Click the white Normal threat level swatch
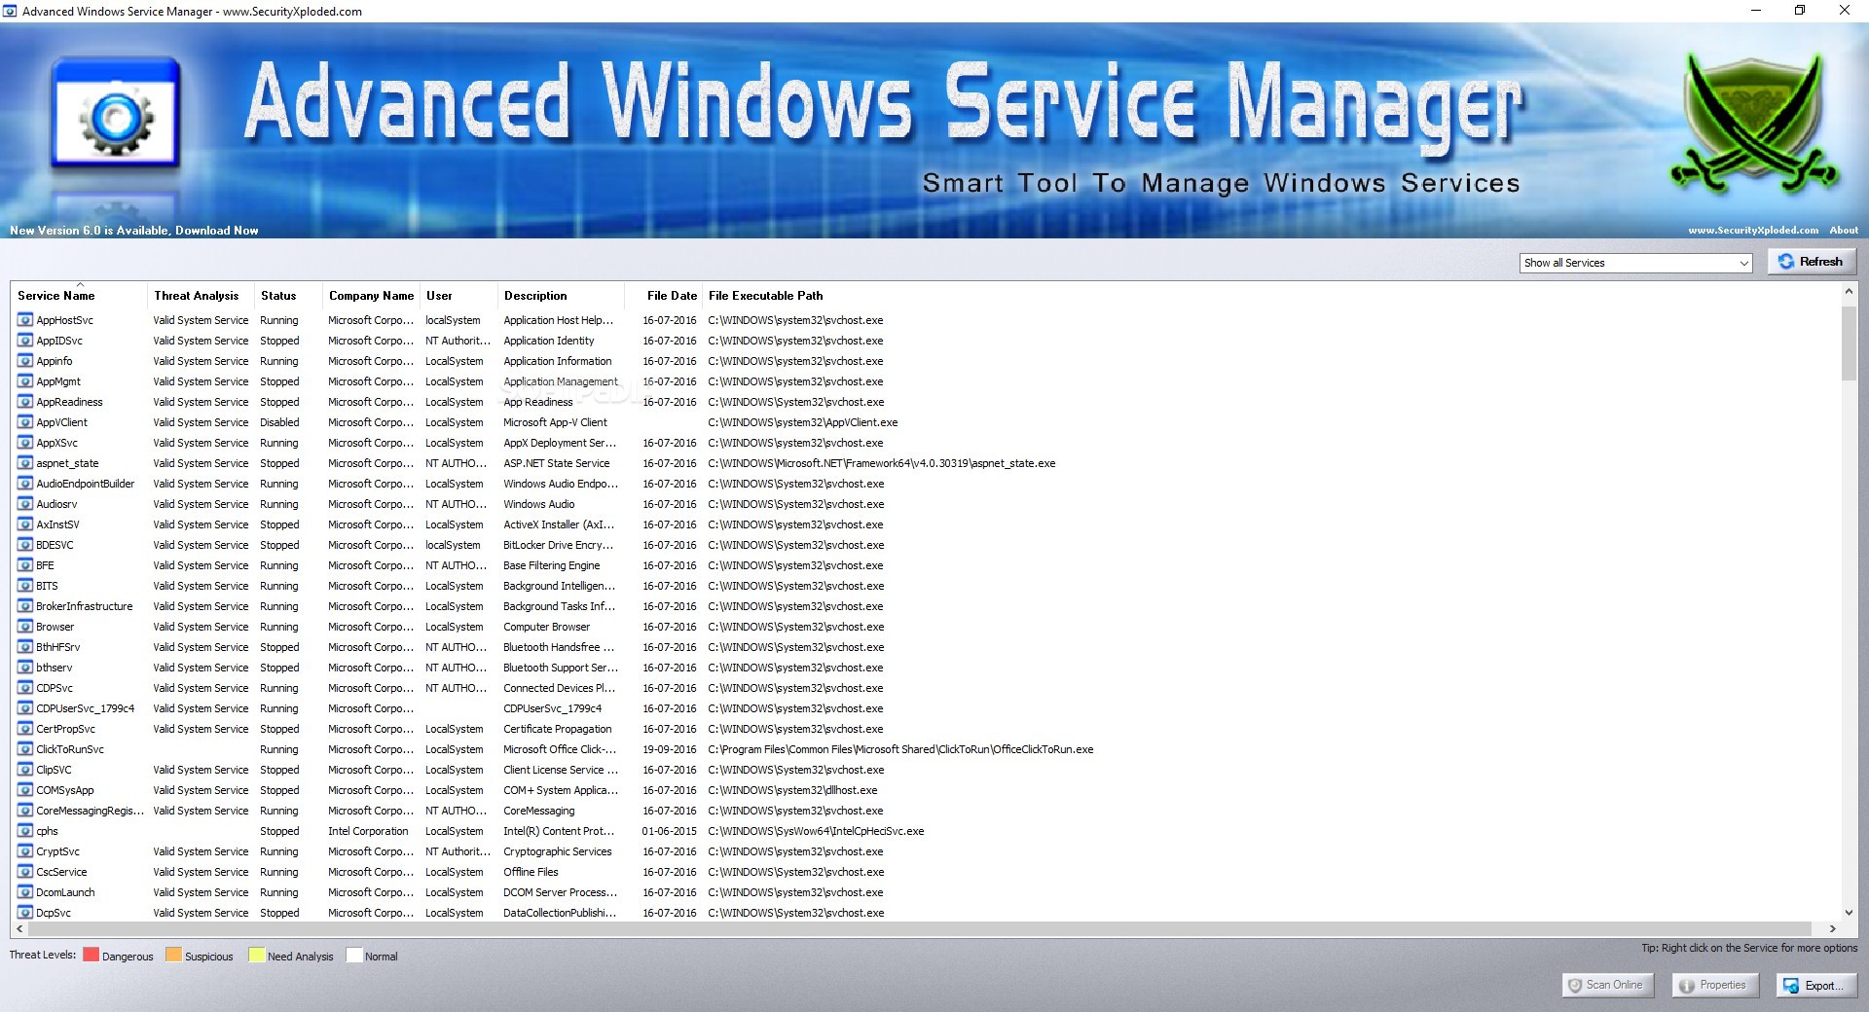The width and height of the screenshot is (1869, 1012). coord(353,955)
